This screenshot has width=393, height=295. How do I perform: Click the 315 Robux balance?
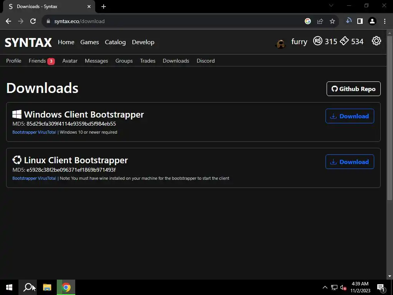click(x=331, y=41)
